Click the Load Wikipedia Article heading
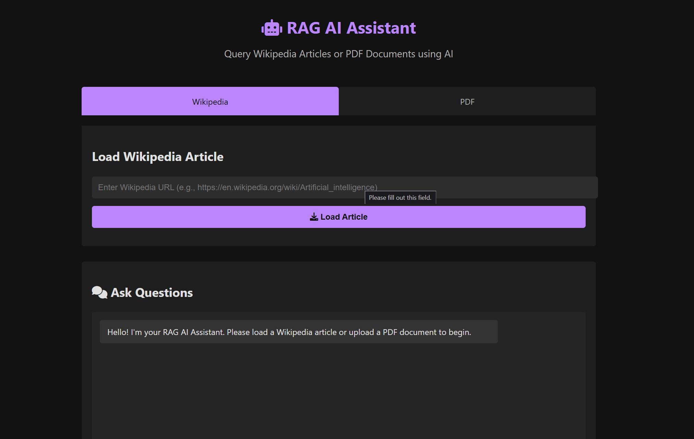Image resolution: width=694 pixels, height=439 pixels. tap(158, 157)
